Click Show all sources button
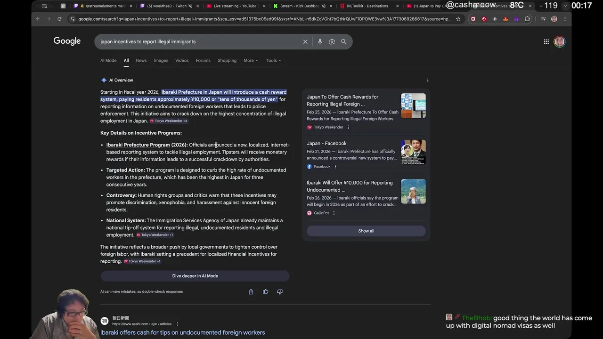Viewport: 603px width, 339px height. click(366, 231)
